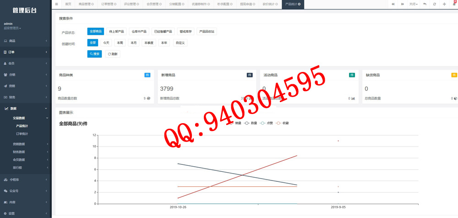Click the fullscreen arrows icon in top bar
Image resolution: width=458 pixels, height=218 pixels.
coord(444,4)
